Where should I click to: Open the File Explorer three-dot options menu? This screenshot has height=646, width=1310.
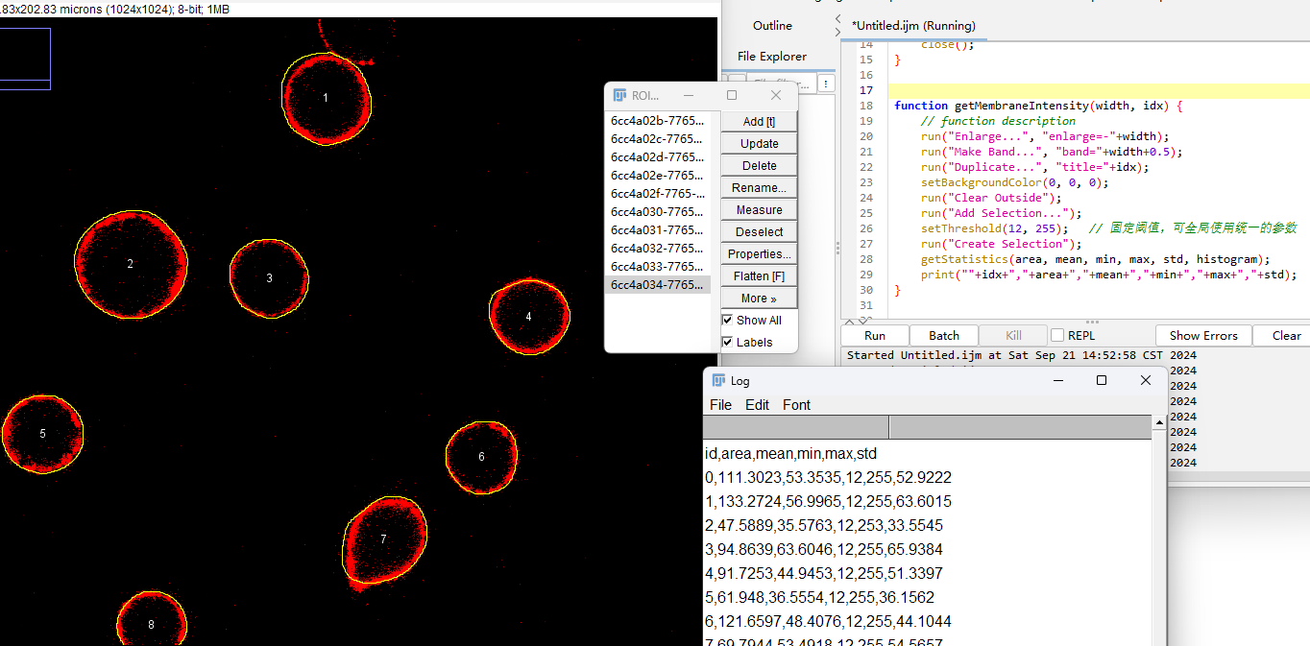827,84
